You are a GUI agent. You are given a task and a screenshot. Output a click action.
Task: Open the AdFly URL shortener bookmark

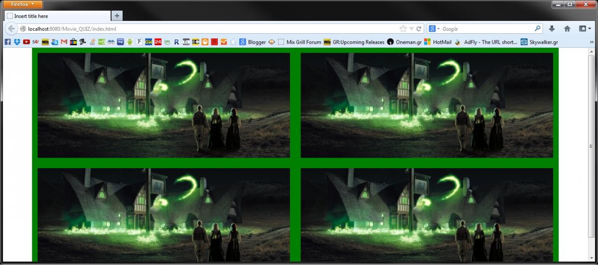pos(486,42)
